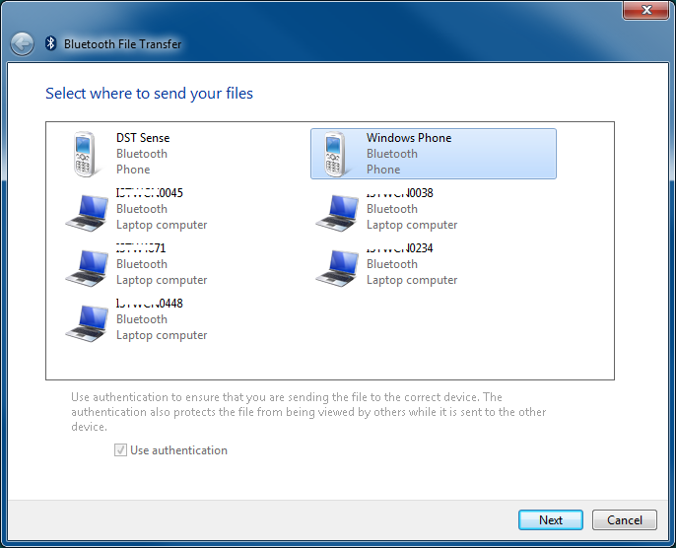The width and height of the screenshot is (676, 548).
Task: Click the laptop icon ending in 71
Action: click(x=87, y=268)
